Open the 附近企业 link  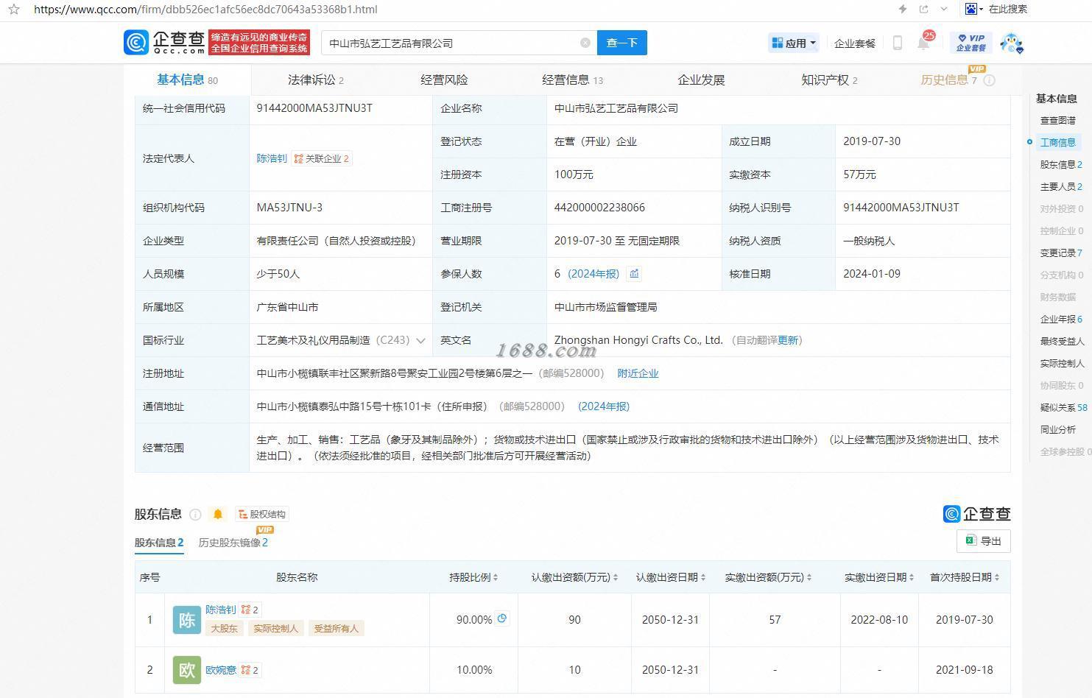[638, 373]
